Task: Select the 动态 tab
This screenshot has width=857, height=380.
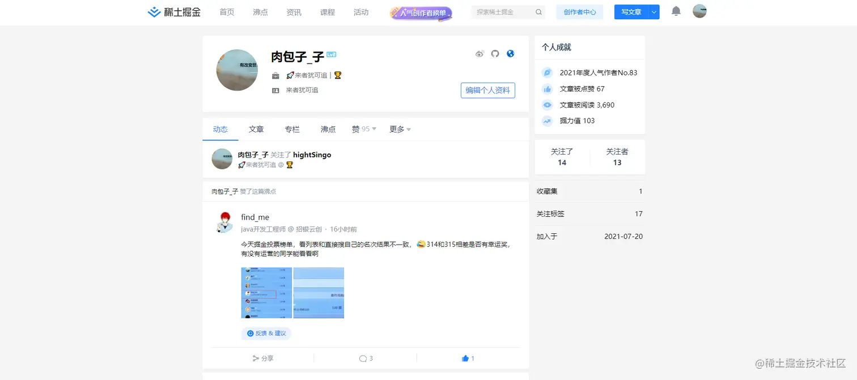Action: (220, 129)
